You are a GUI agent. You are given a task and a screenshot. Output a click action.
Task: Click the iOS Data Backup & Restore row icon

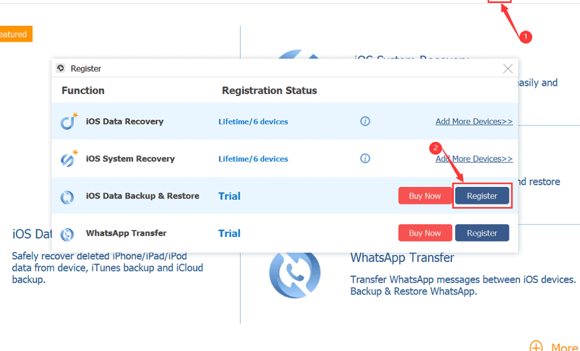(67, 197)
